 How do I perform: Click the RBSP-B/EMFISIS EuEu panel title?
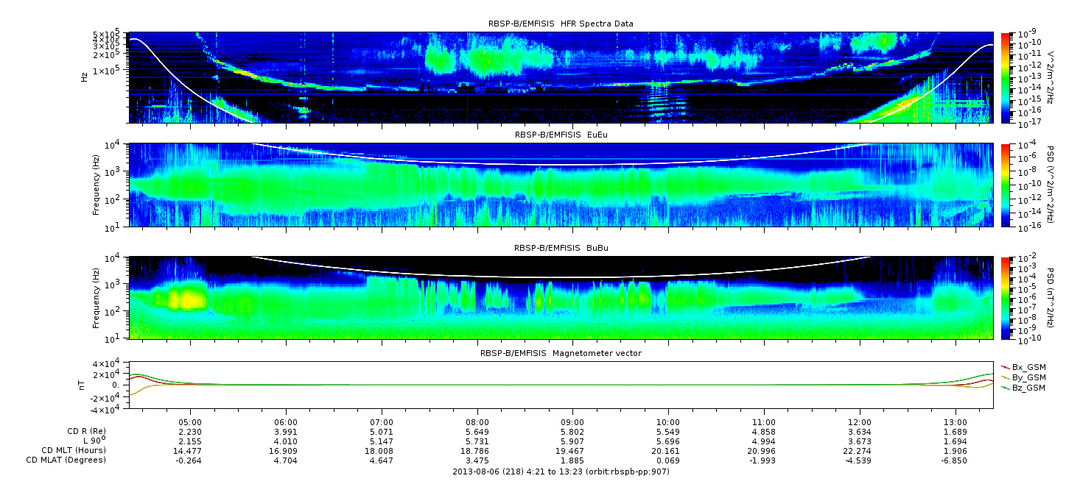point(561,135)
